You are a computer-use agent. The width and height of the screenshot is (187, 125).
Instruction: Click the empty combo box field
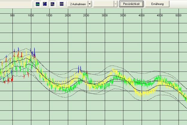tap(104, 4)
